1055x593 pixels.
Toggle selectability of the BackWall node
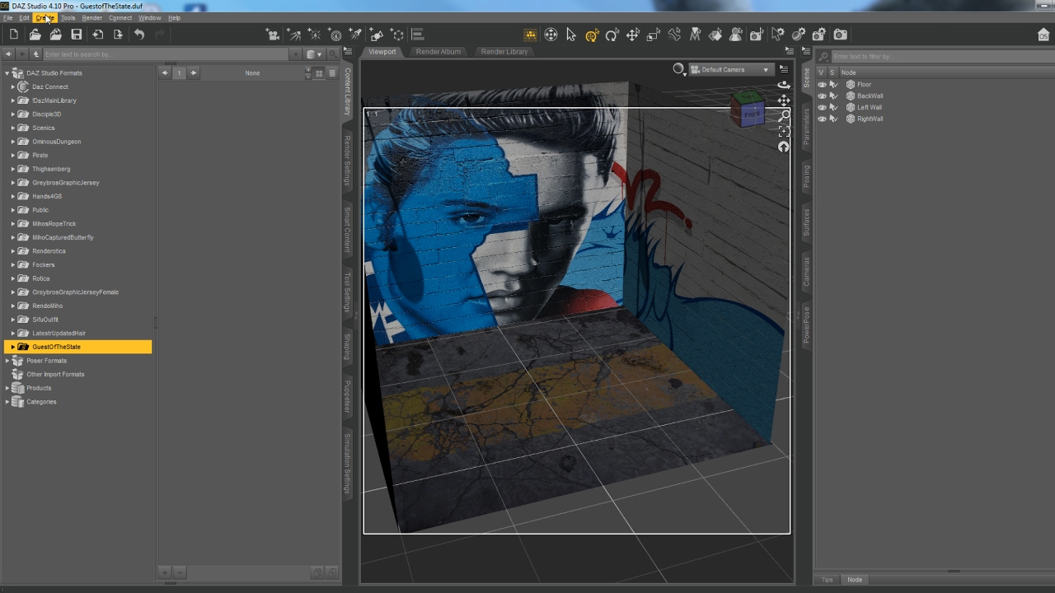(833, 96)
